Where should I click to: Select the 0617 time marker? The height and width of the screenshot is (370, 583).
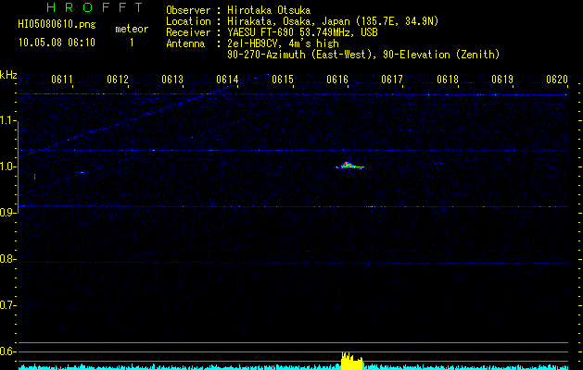click(x=392, y=80)
